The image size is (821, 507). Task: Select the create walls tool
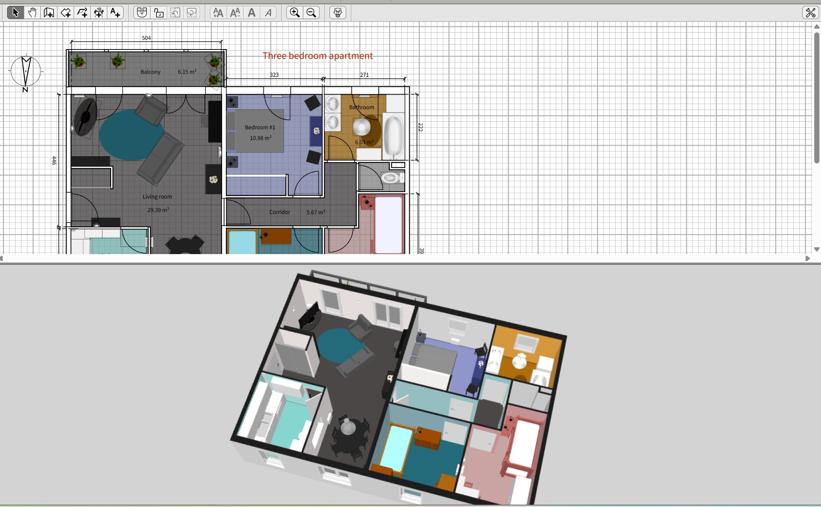(49, 13)
